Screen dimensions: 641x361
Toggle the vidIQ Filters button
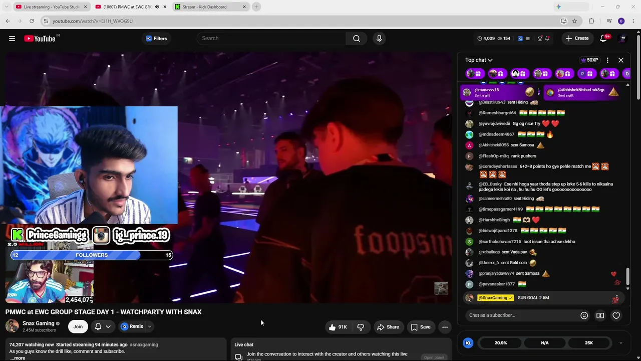[156, 39]
